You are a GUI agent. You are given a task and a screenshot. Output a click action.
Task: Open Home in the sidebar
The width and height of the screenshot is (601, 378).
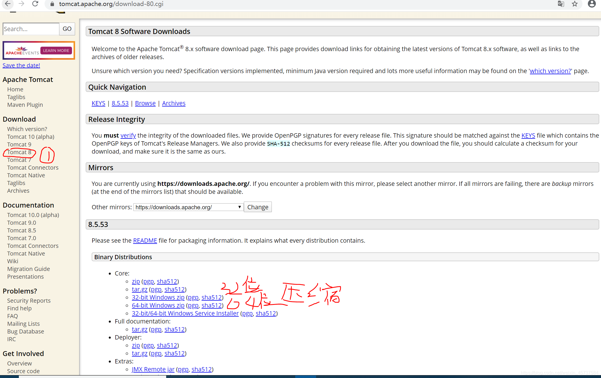(15, 89)
